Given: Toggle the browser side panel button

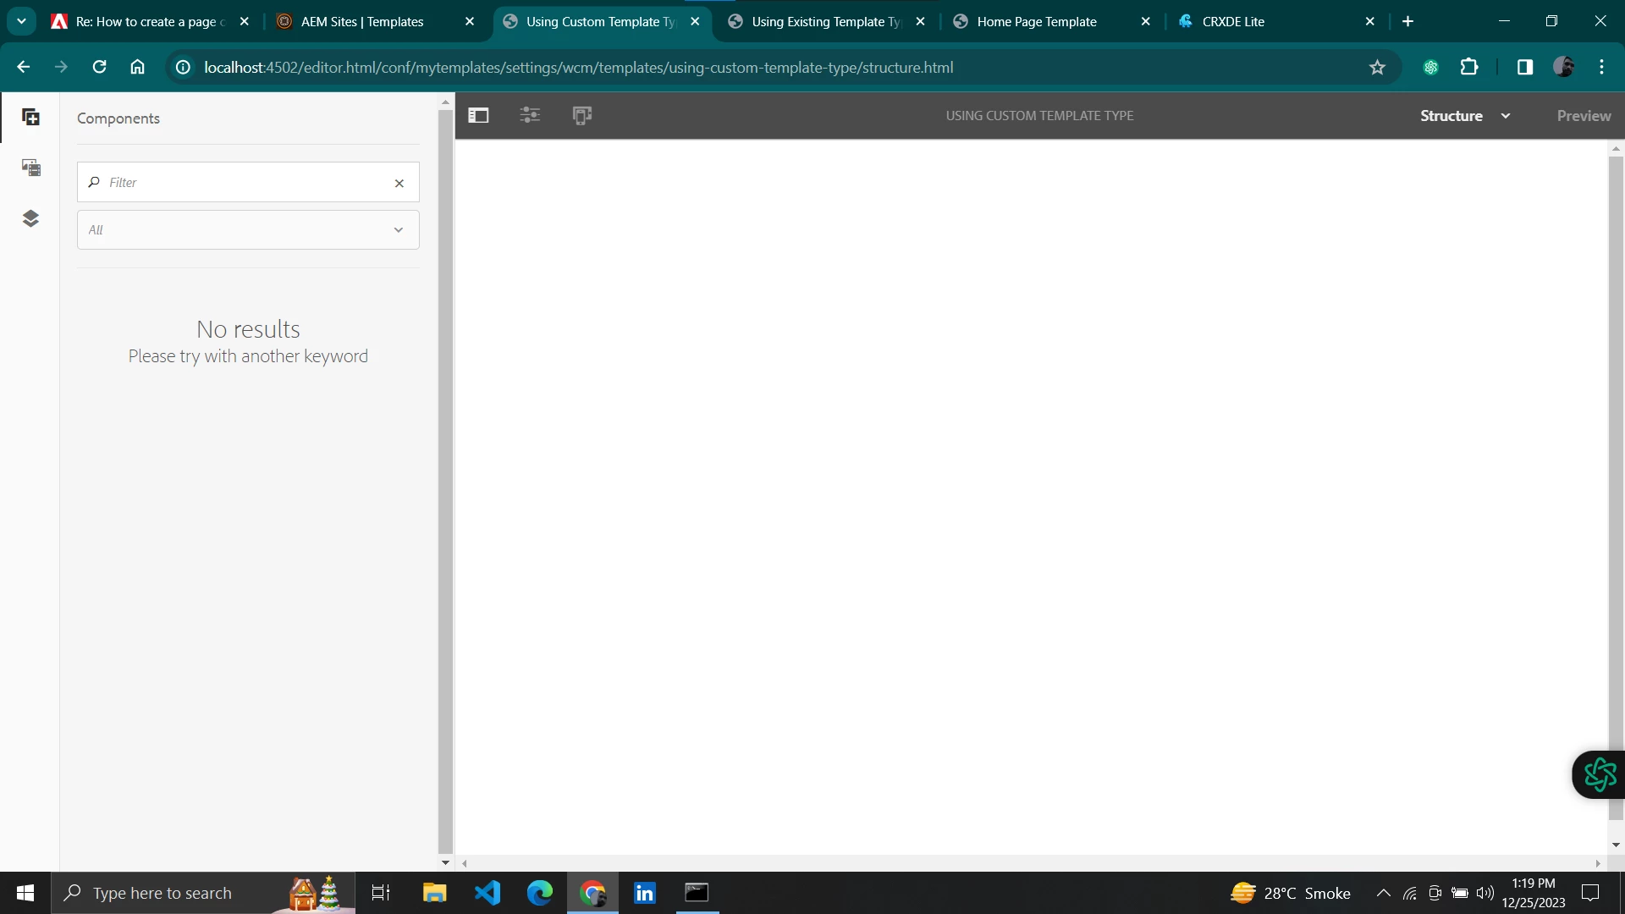Looking at the screenshot, I should (x=1524, y=68).
